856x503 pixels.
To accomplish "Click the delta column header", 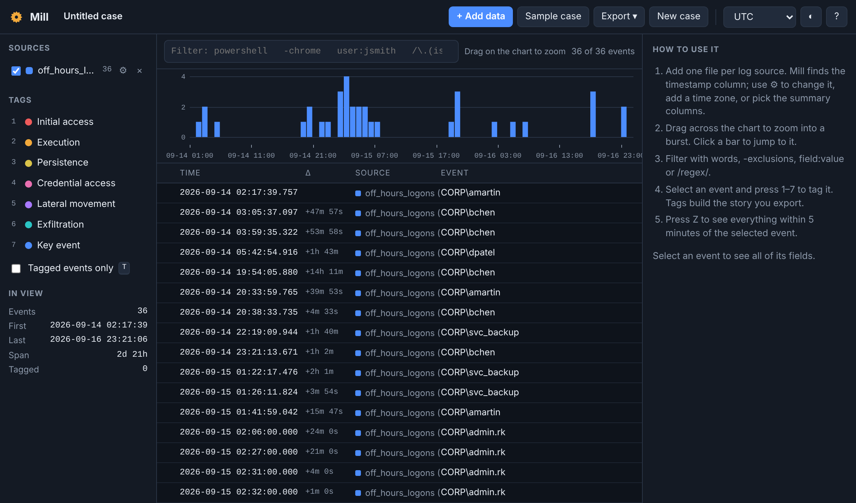I will pyautogui.click(x=308, y=173).
